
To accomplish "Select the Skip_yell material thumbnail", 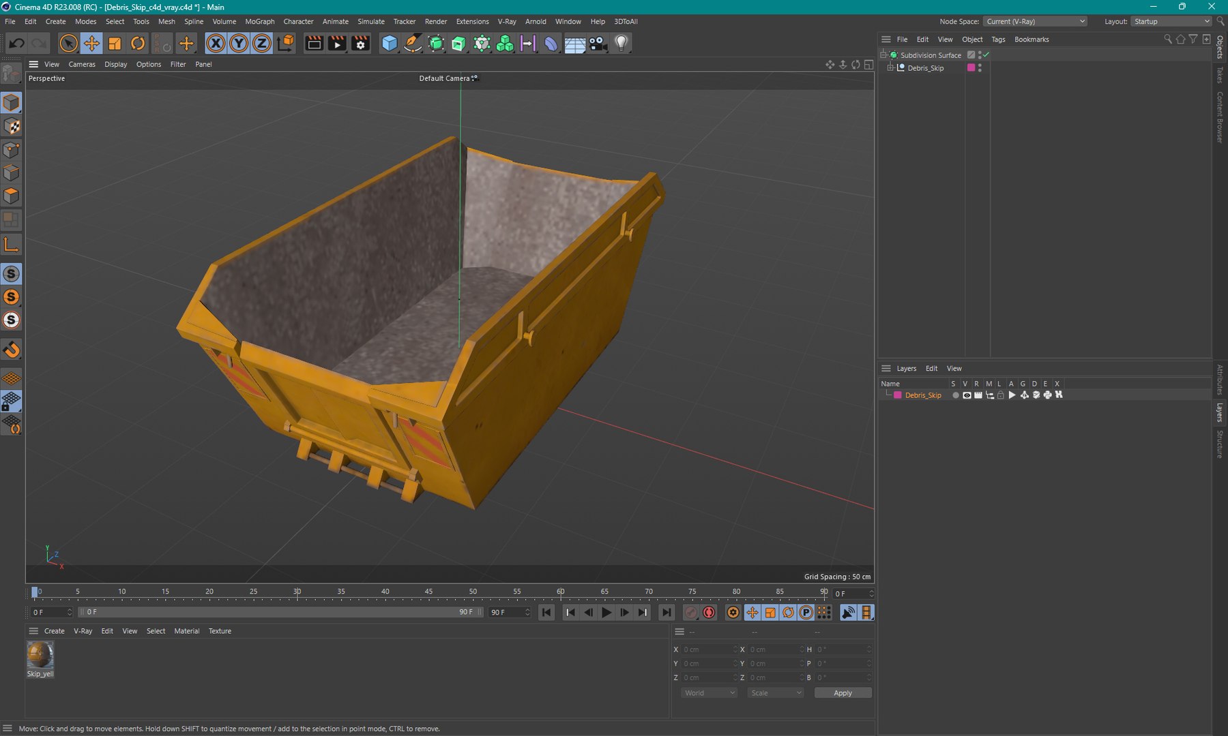I will (x=40, y=655).
